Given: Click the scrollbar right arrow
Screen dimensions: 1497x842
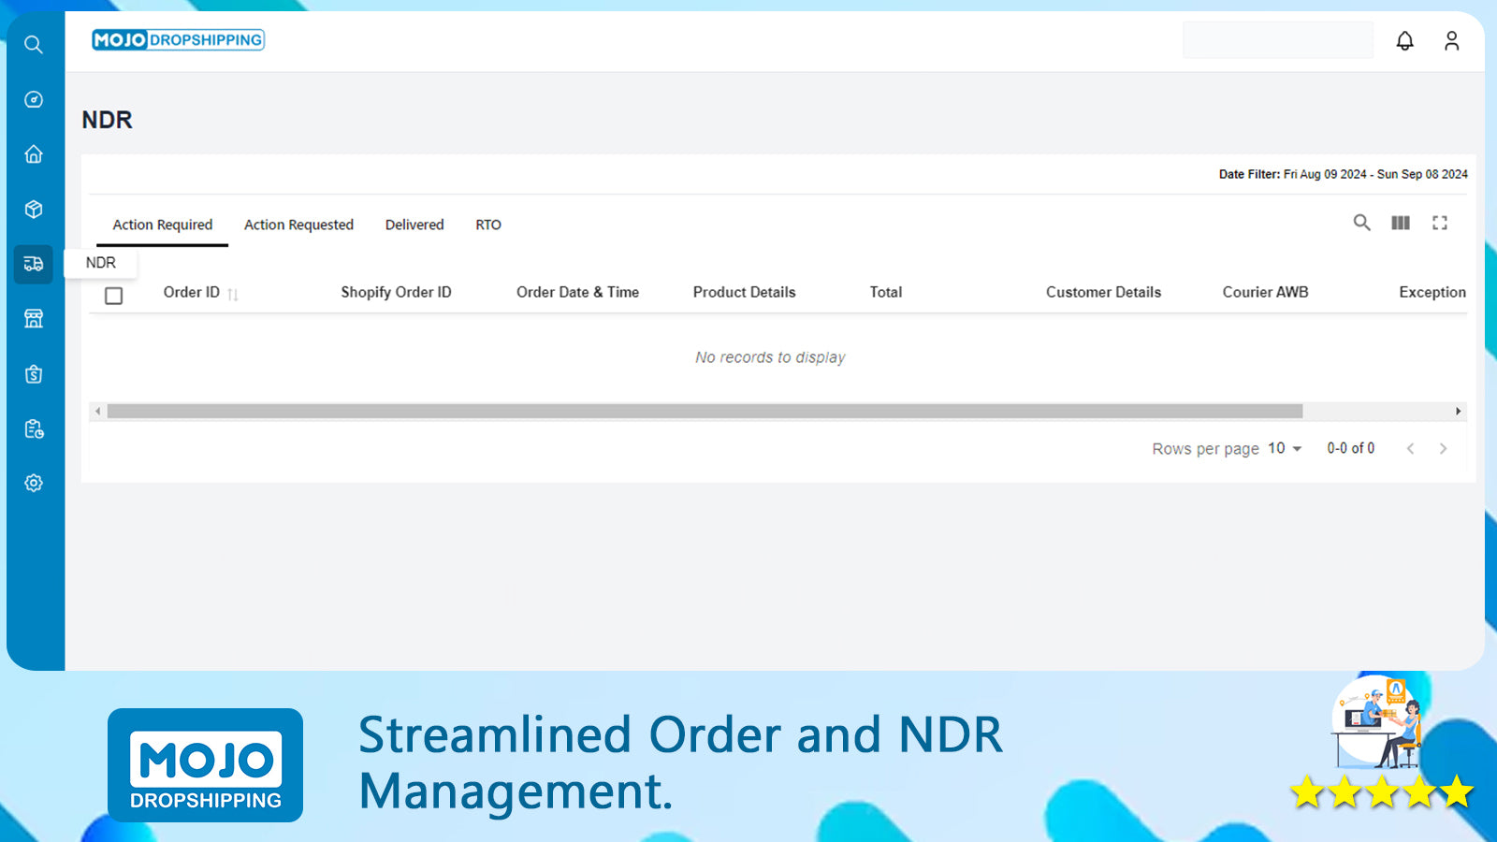Looking at the screenshot, I should click(x=1458, y=412).
